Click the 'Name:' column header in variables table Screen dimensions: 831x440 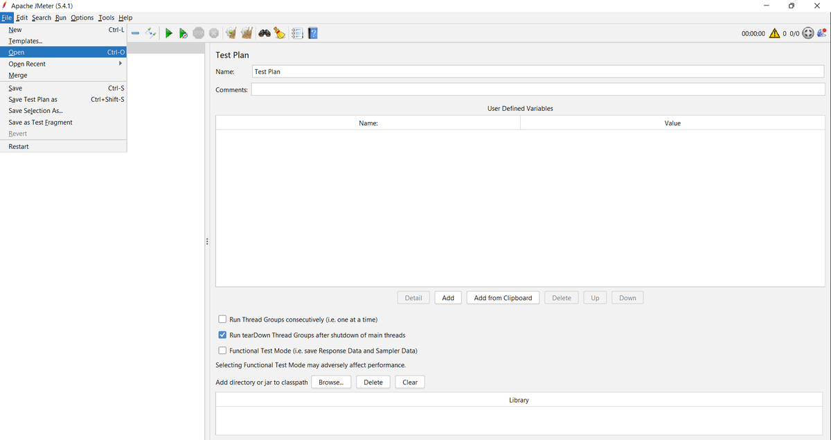(x=368, y=123)
